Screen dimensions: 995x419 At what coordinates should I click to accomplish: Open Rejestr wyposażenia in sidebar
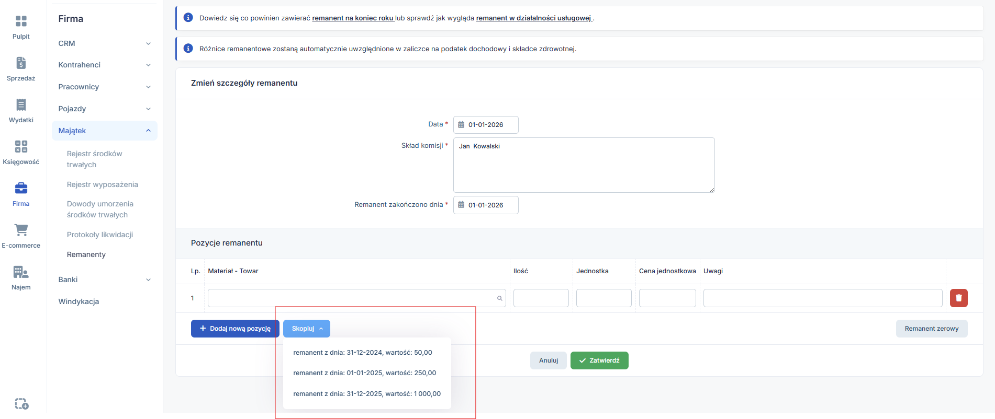102,184
